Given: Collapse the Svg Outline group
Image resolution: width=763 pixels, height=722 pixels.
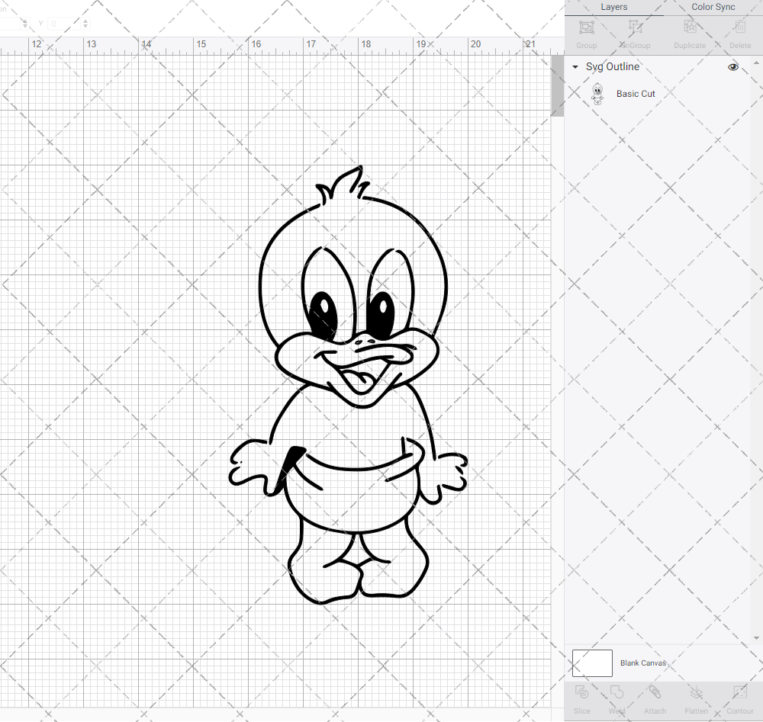Looking at the screenshot, I should coord(575,67).
